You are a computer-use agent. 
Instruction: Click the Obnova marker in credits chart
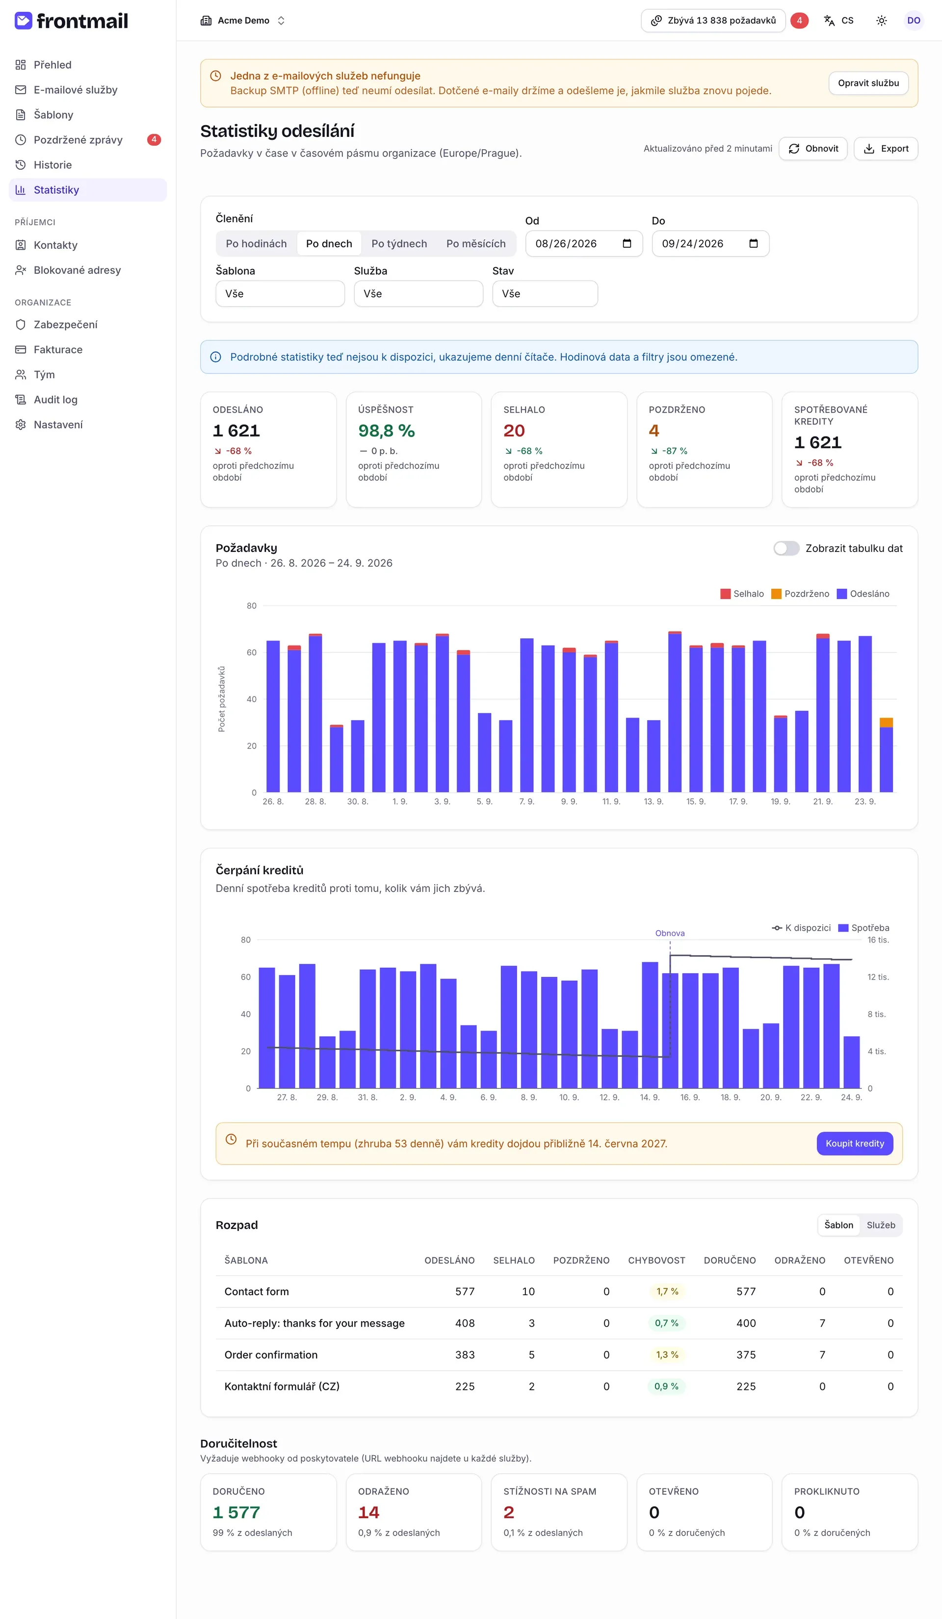pyautogui.click(x=670, y=934)
